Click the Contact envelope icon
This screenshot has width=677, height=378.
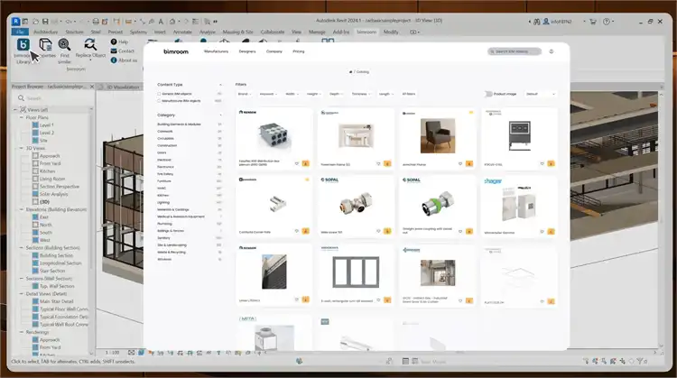click(x=114, y=51)
